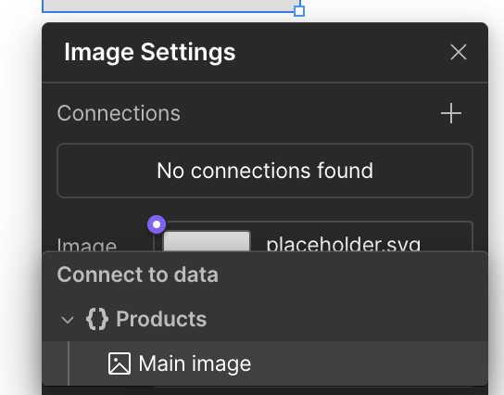Click the No connections found box
This screenshot has height=395, width=504.
click(x=265, y=171)
